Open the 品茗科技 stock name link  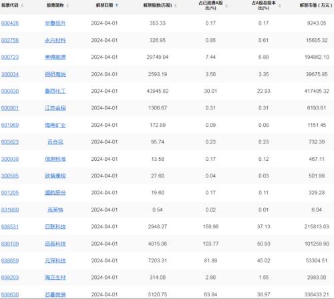55,244
